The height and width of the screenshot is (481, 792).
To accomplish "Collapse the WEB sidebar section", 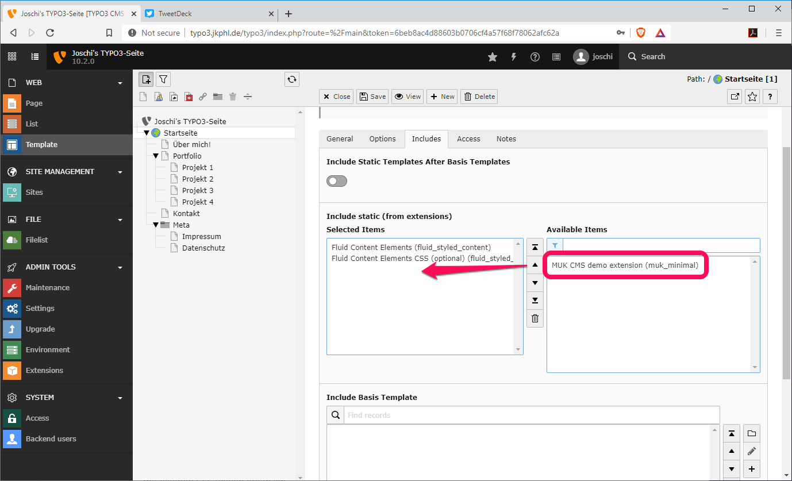I will tap(120, 82).
